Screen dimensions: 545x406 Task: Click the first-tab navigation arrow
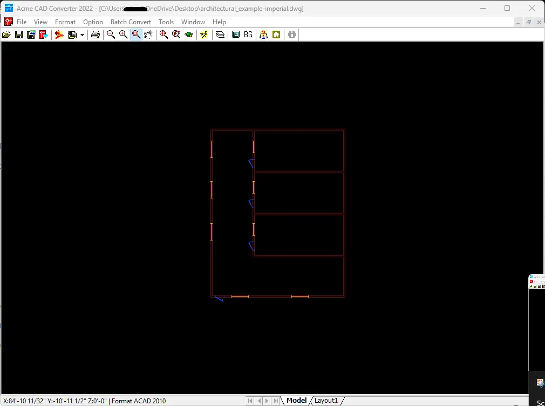point(250,401)
